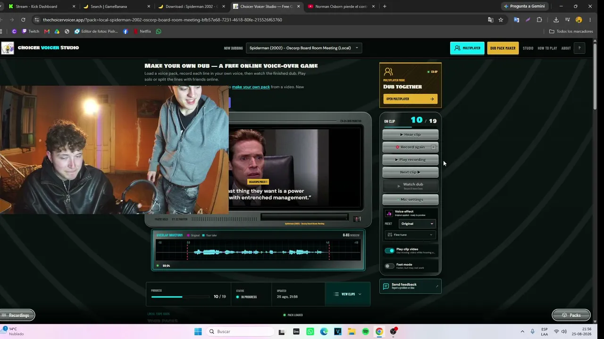This screenshot has width=604, height=339.
Task: Open Todos los marcadores folder
Action: tap(571, 32)
